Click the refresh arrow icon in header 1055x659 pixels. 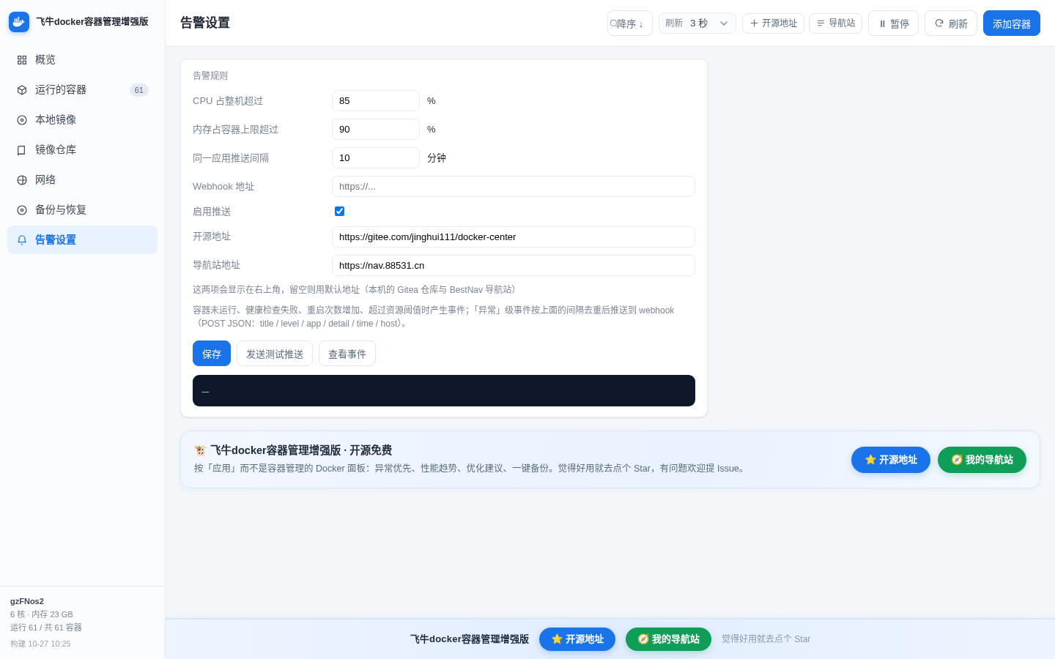(x=939, y=23)
